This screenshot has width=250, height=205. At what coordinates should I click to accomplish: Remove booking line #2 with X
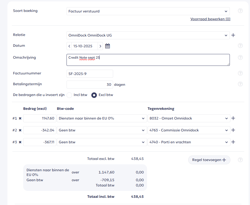point(20,130)
